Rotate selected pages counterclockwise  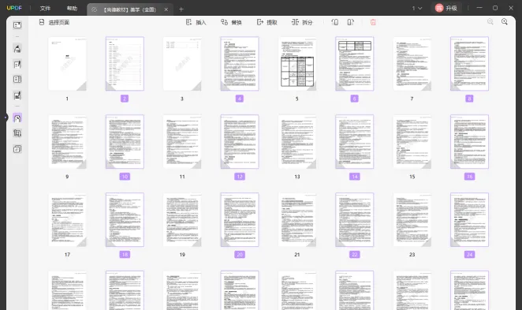[335, 22]
